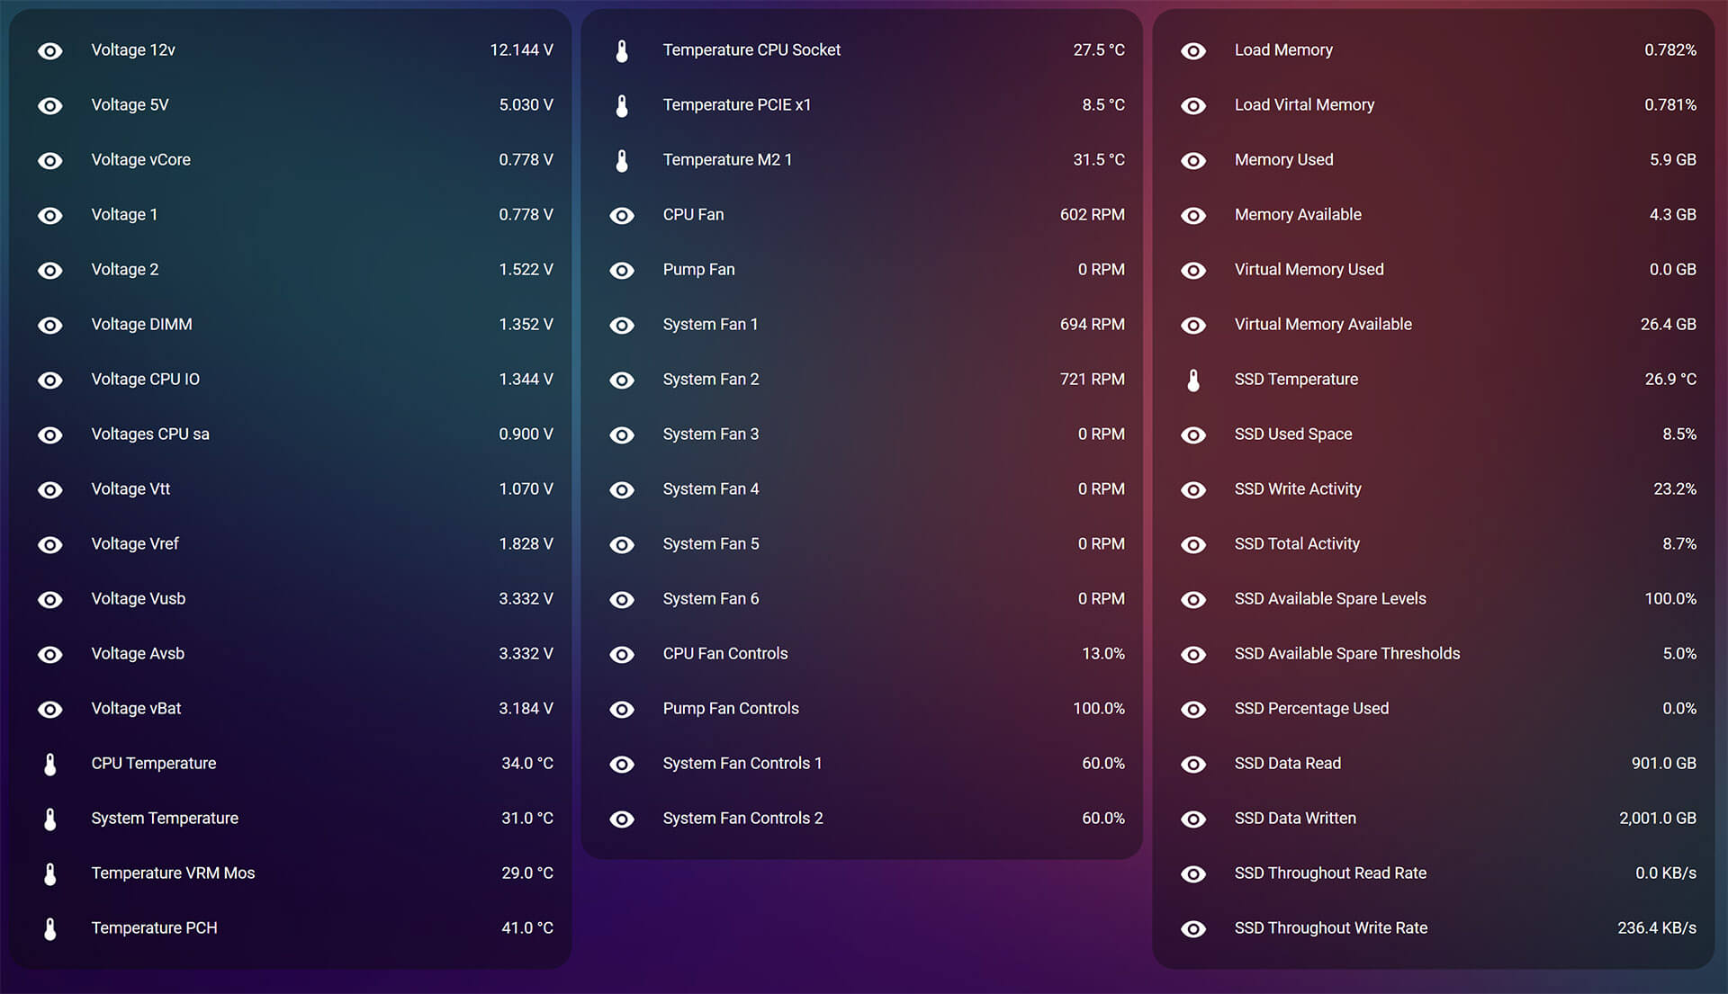Select the Temperature PCIE x1 thermometer icon
This screenshot has width=1728, height=994.
pyautogui.click(x=622, y=105)
